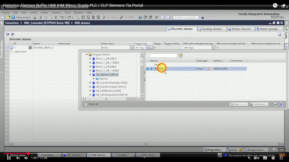Select DB_InfoMotores [DB4] in tree
289x162 pixels.
click(108, 91)
